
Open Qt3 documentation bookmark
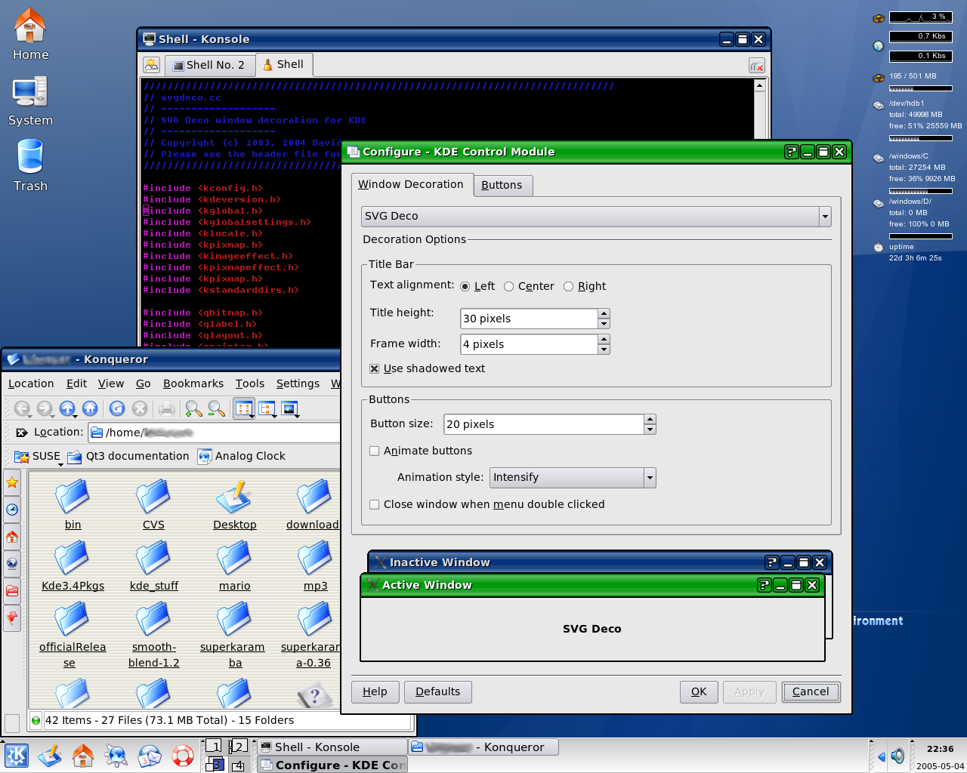(x=128, y=457)
